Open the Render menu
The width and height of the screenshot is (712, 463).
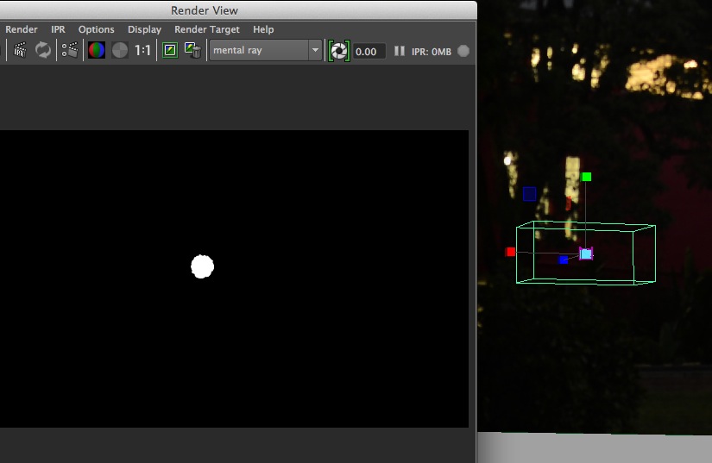[22, 29]
